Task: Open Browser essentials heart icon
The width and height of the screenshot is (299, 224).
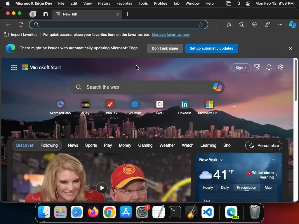Action: [x=255, y=24]
